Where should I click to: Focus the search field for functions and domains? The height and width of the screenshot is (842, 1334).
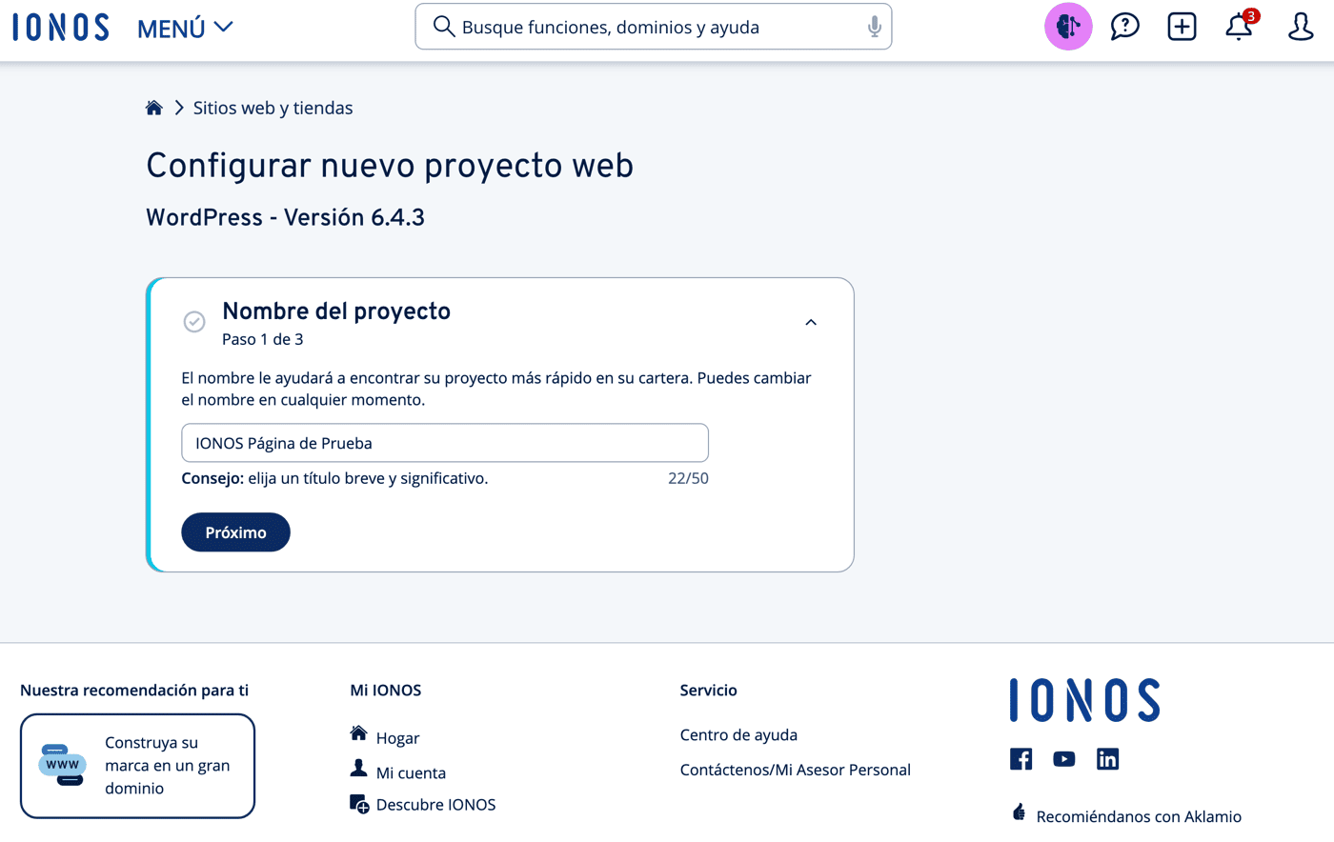click(654, 27)
